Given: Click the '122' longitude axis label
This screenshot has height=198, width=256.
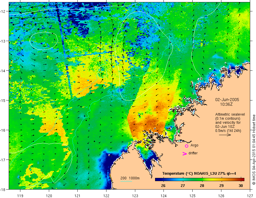Looking at the screenshot, I should point(106,196).
